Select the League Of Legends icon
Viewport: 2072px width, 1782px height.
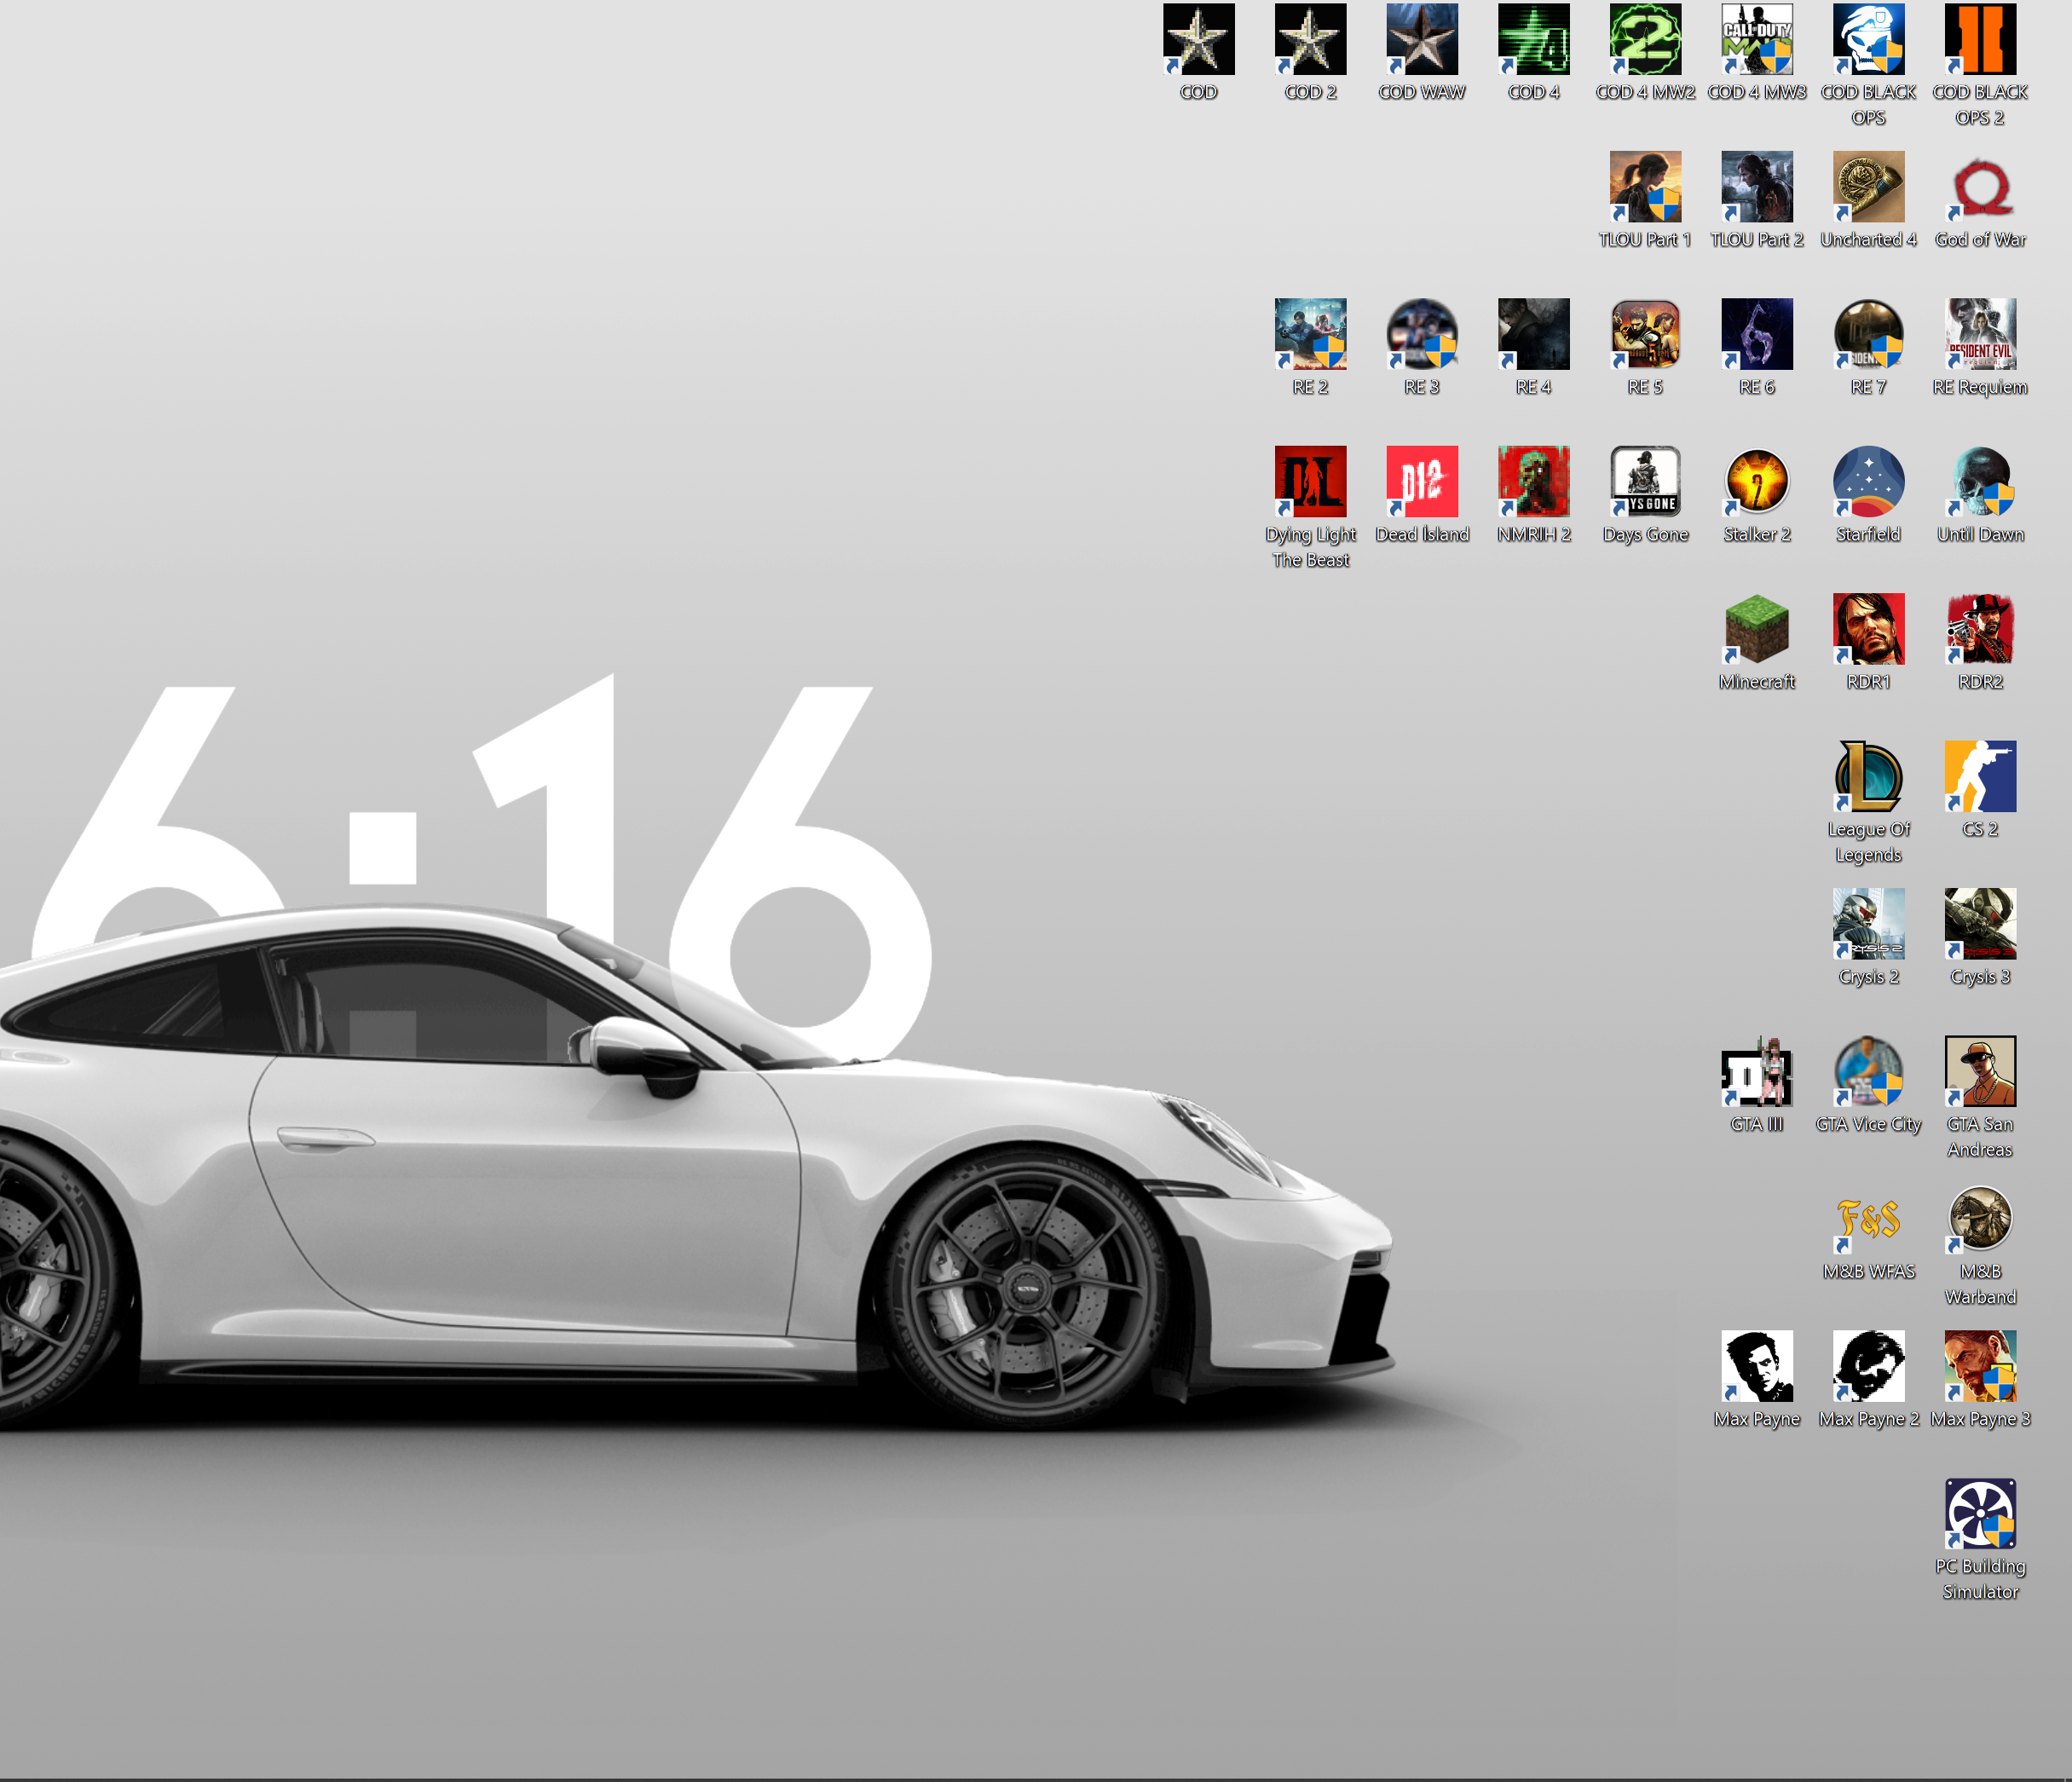[1868, 777]
